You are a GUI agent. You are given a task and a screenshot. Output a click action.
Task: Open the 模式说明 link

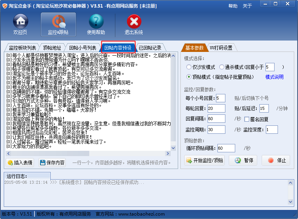tap(274, 77)
